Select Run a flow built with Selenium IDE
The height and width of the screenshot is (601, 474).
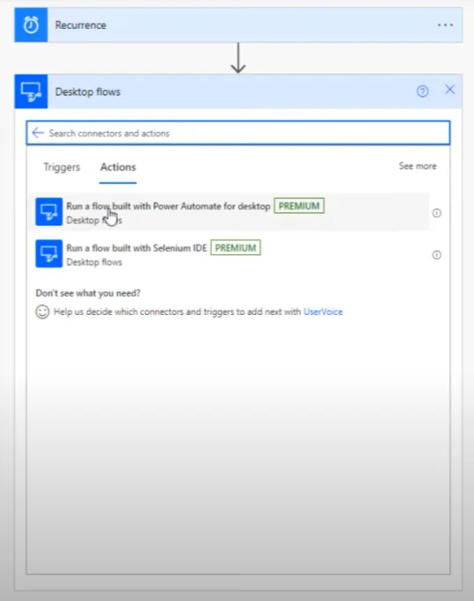point(229,253)
